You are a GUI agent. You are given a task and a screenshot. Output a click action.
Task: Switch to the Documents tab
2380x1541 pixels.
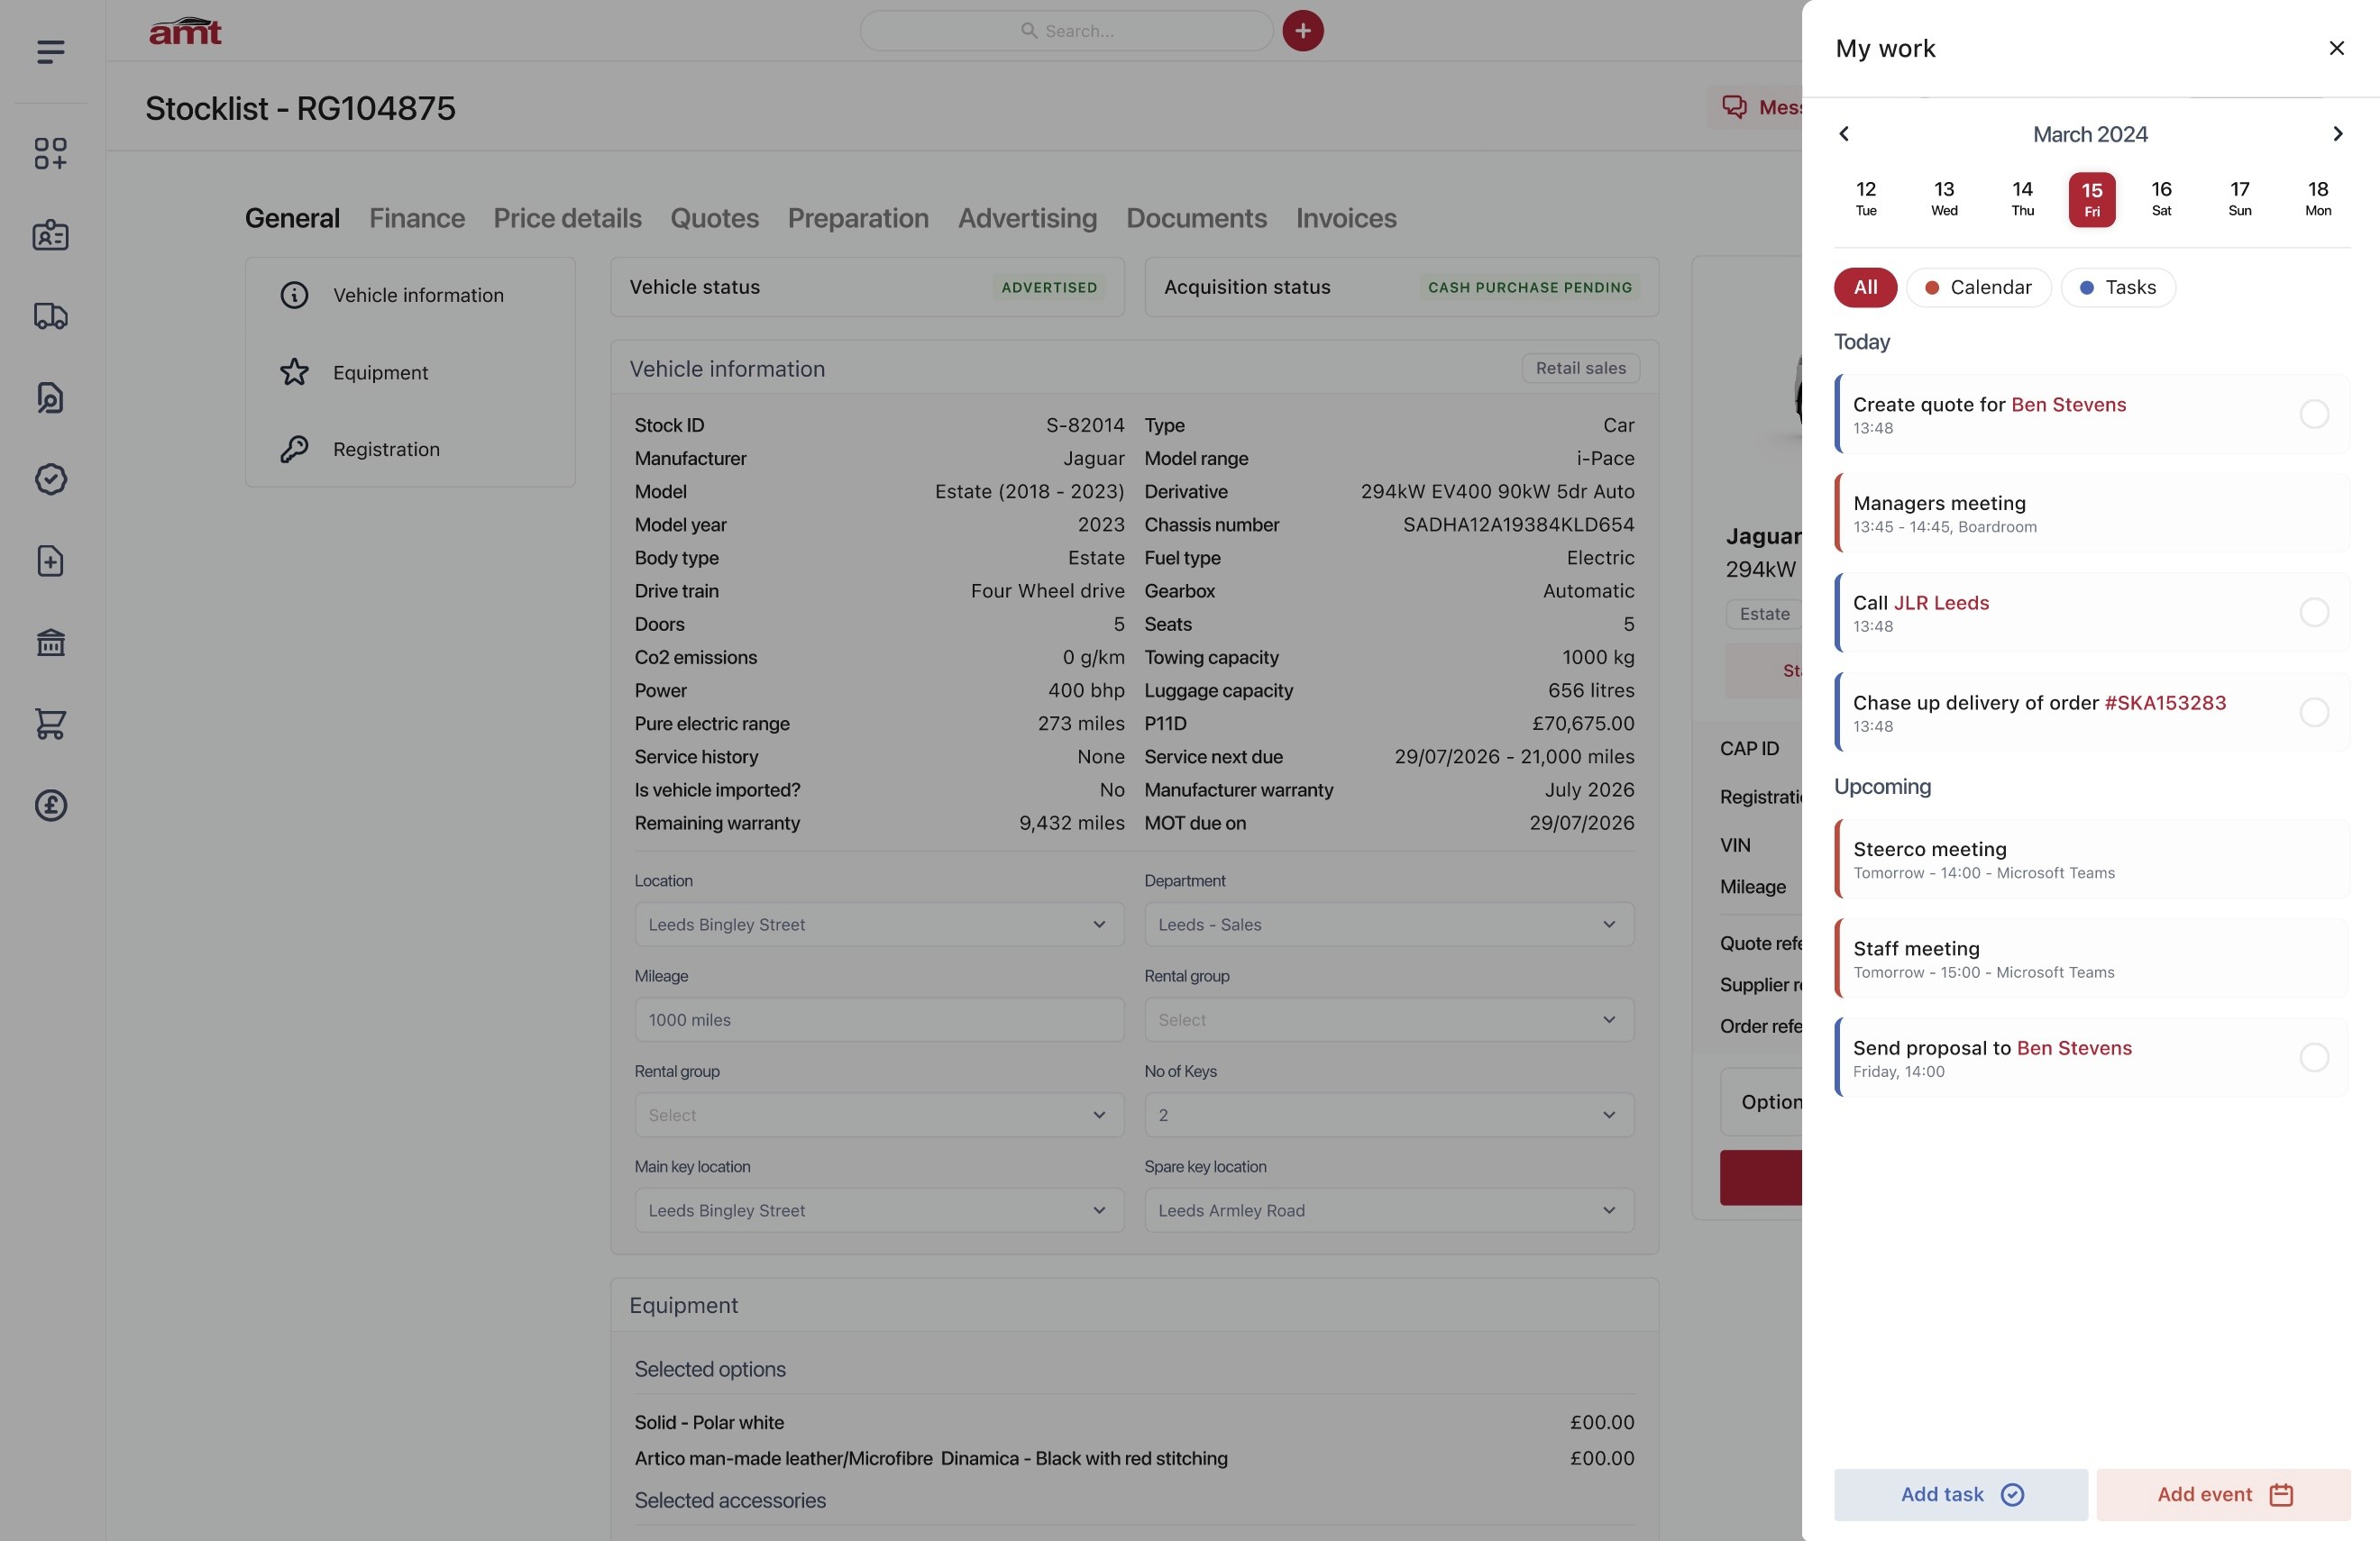[1196, 218]
